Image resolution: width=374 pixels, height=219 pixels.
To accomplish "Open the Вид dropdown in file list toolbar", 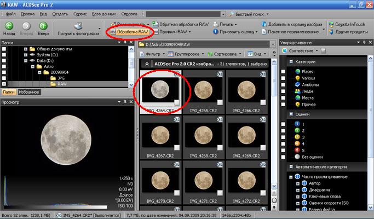I will point(257,54).
